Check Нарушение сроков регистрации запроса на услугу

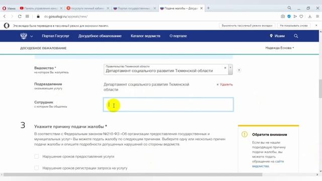coord(37,168)
